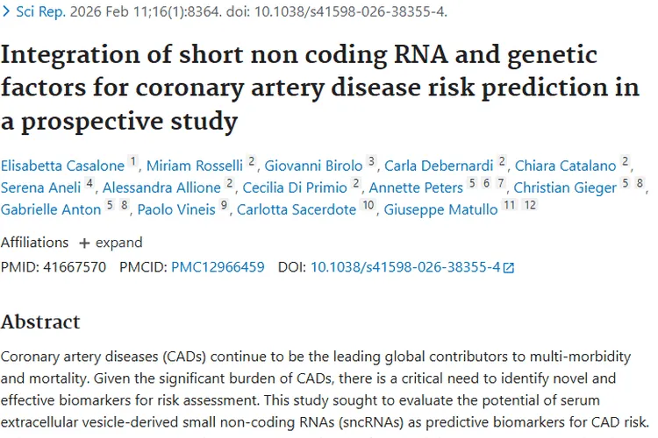658x438 pixels.
Task: Click affiliation superscript 10 after Sacerdote
Action: tap(368, 205)
